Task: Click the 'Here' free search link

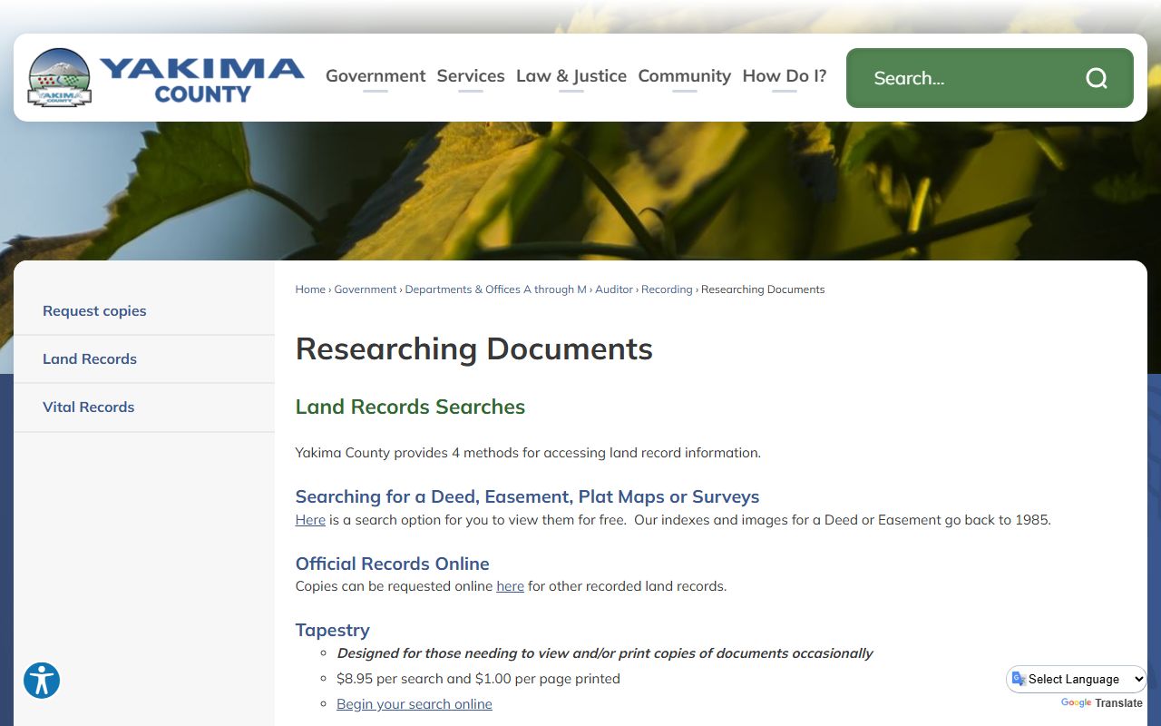Action: click(x=310, y=520)
